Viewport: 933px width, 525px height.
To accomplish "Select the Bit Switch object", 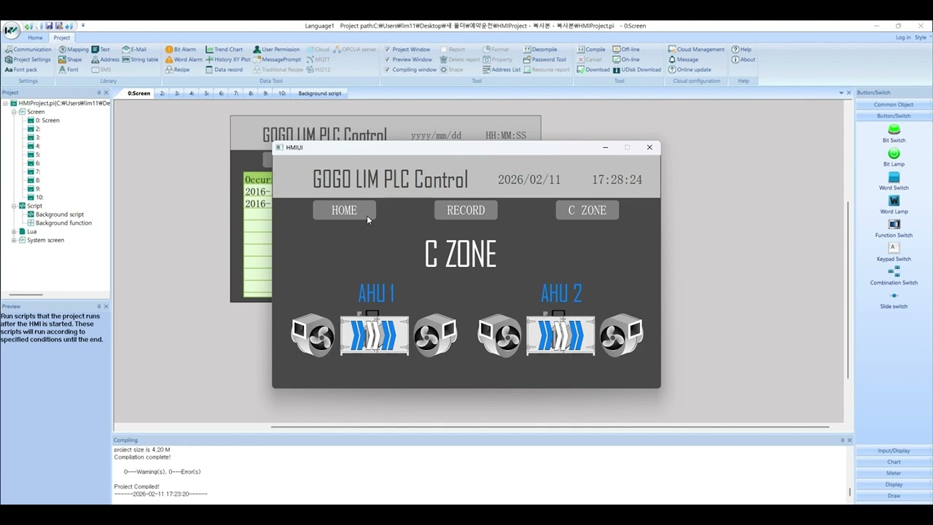I will click(x=894, y=133).
